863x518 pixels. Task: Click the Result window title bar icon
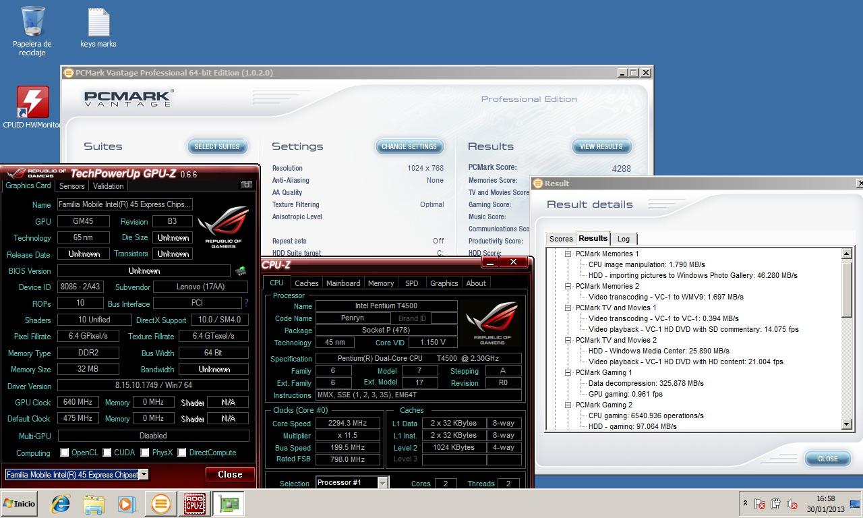click(x=538, y=183)
